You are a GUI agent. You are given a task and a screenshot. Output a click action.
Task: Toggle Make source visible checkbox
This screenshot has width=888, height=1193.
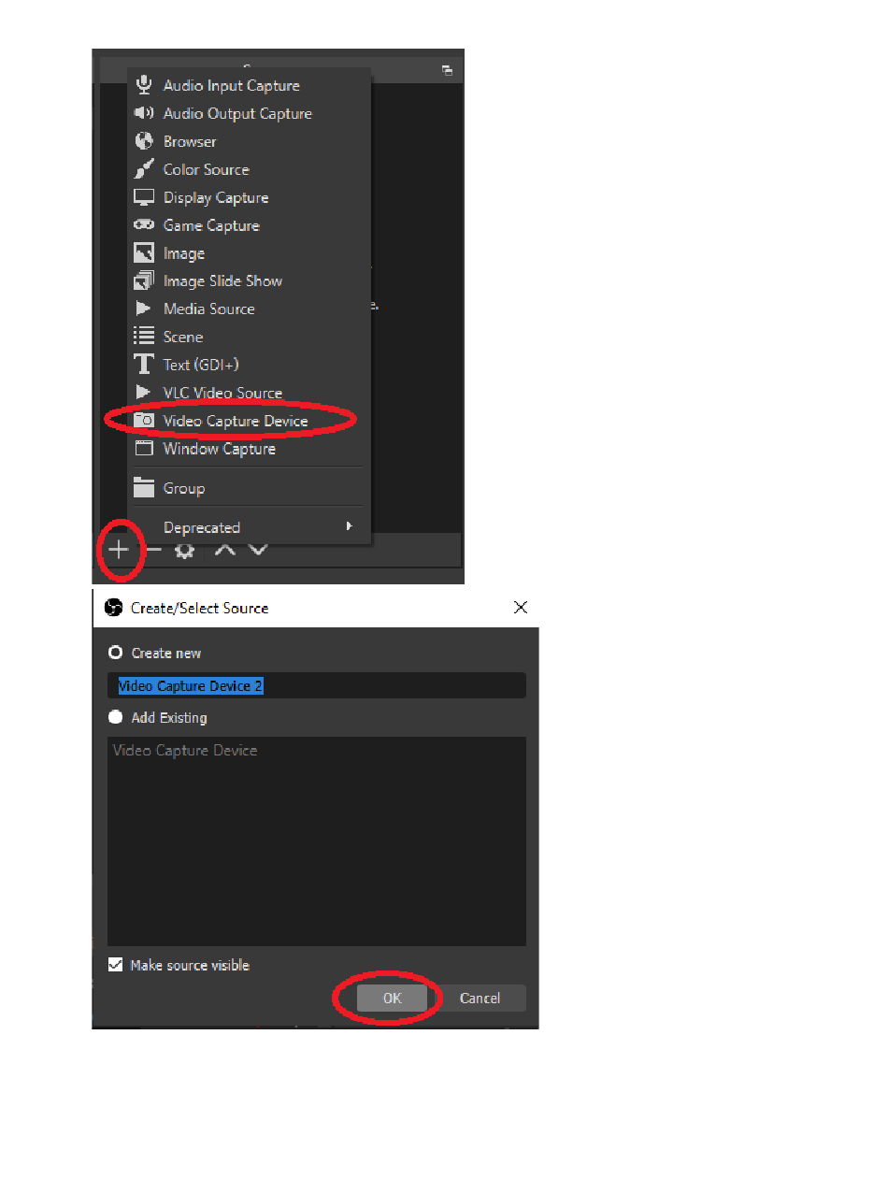pyautogui.click(x=116, y=965)
